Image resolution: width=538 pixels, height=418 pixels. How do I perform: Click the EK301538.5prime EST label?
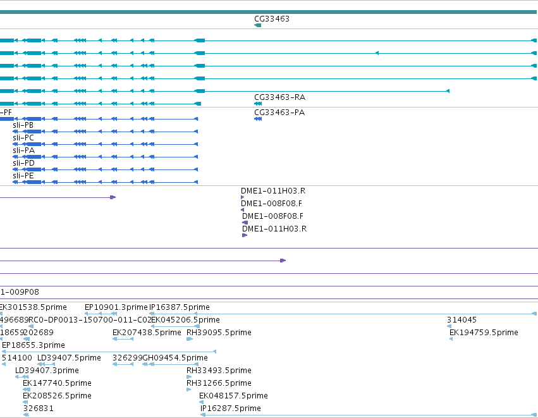(x=34, y=307)
